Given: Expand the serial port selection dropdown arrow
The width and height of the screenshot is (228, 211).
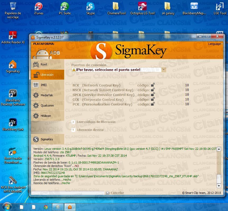Looking at the screenshot, I should [164, 70].
